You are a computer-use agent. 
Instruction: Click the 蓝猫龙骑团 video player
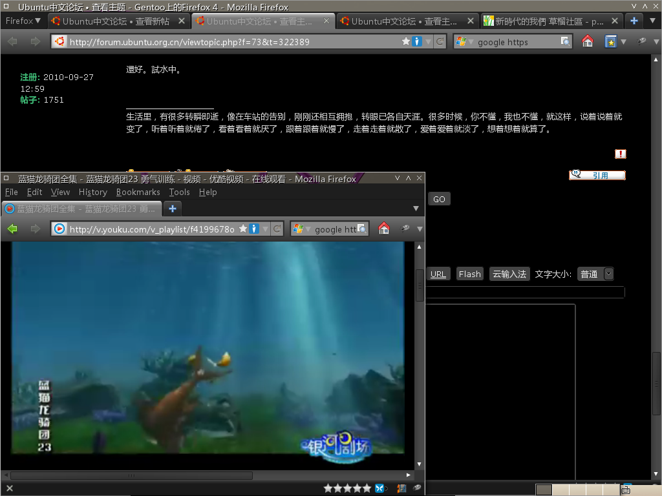coord(208,347)
